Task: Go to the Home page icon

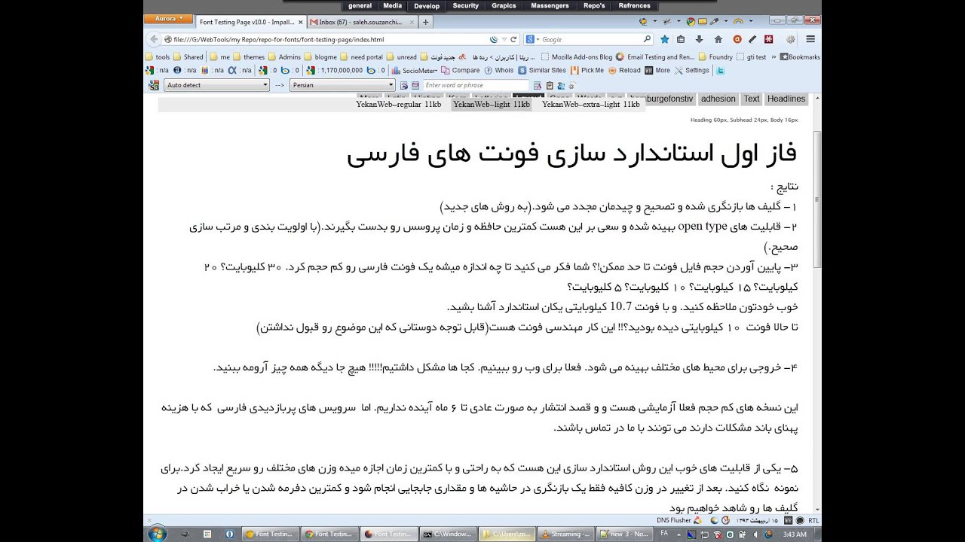Action: (718, 39)
